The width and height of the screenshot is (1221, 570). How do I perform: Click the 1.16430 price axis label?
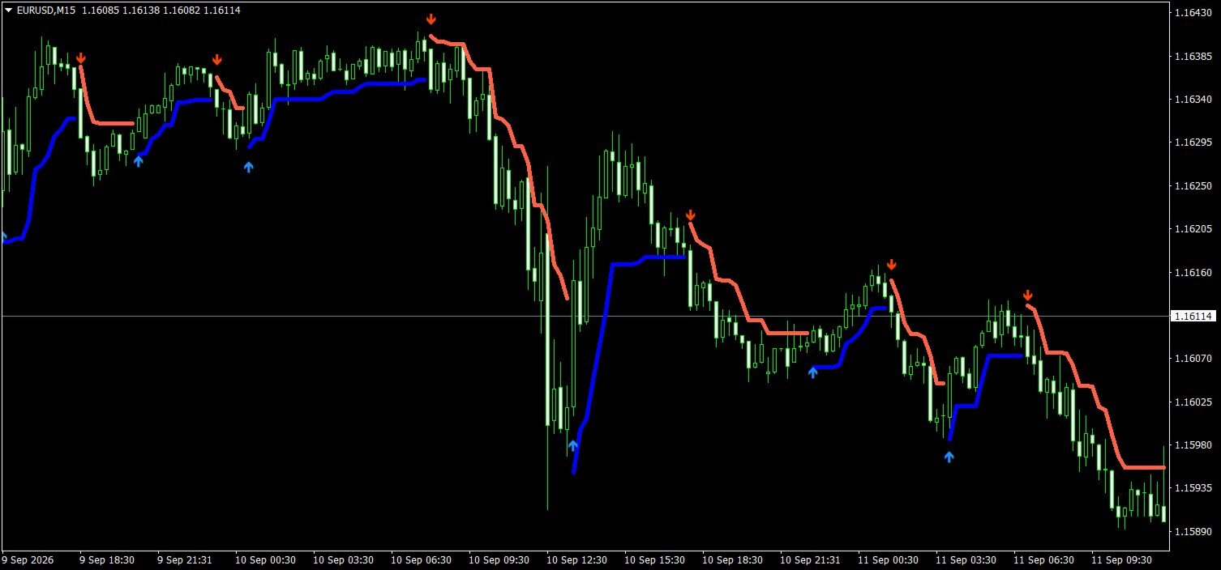(x=1192, y=13)
